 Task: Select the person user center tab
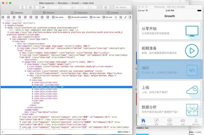(x=196, y=122)
